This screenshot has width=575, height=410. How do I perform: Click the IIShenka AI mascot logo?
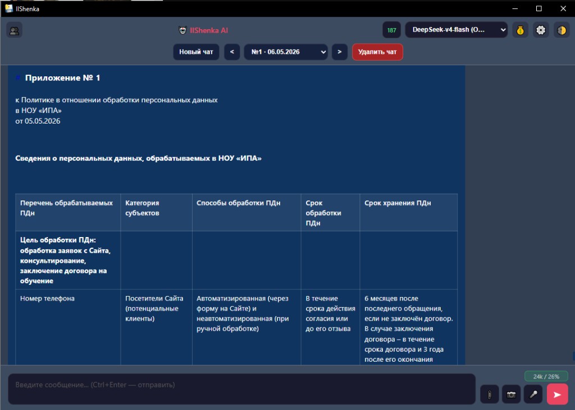pos(182,30)
